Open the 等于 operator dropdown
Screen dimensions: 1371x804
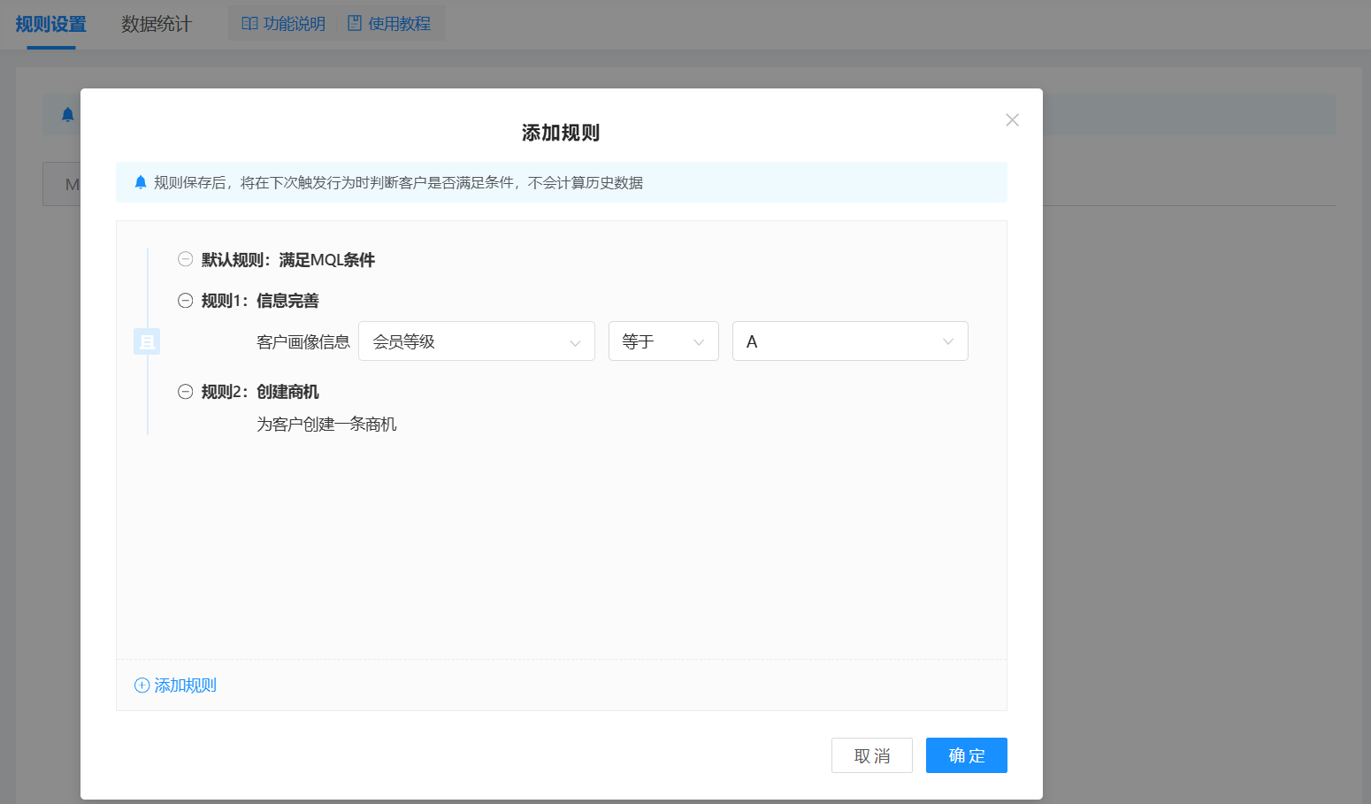[x=663, y=341]
